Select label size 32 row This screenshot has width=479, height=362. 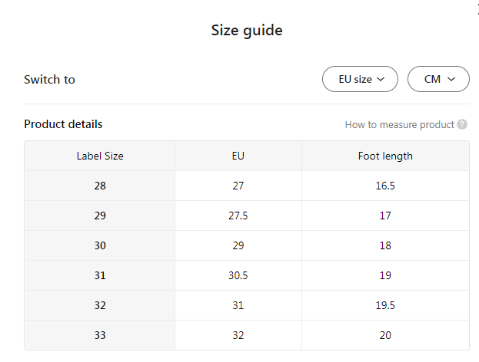(100, 305)
